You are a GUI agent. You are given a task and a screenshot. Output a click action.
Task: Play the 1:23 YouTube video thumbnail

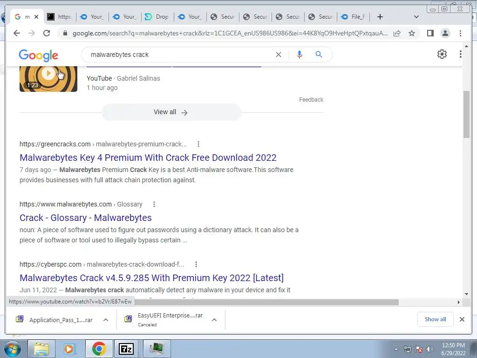48,78
